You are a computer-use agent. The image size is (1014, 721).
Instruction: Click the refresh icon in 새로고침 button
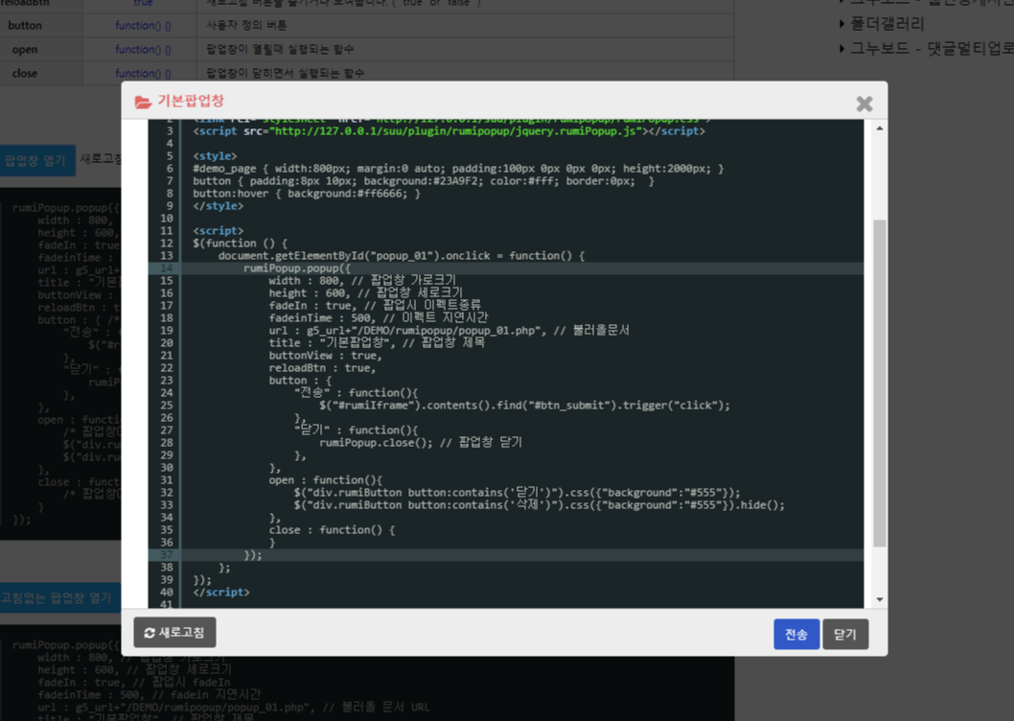click(x=150, y=633)
